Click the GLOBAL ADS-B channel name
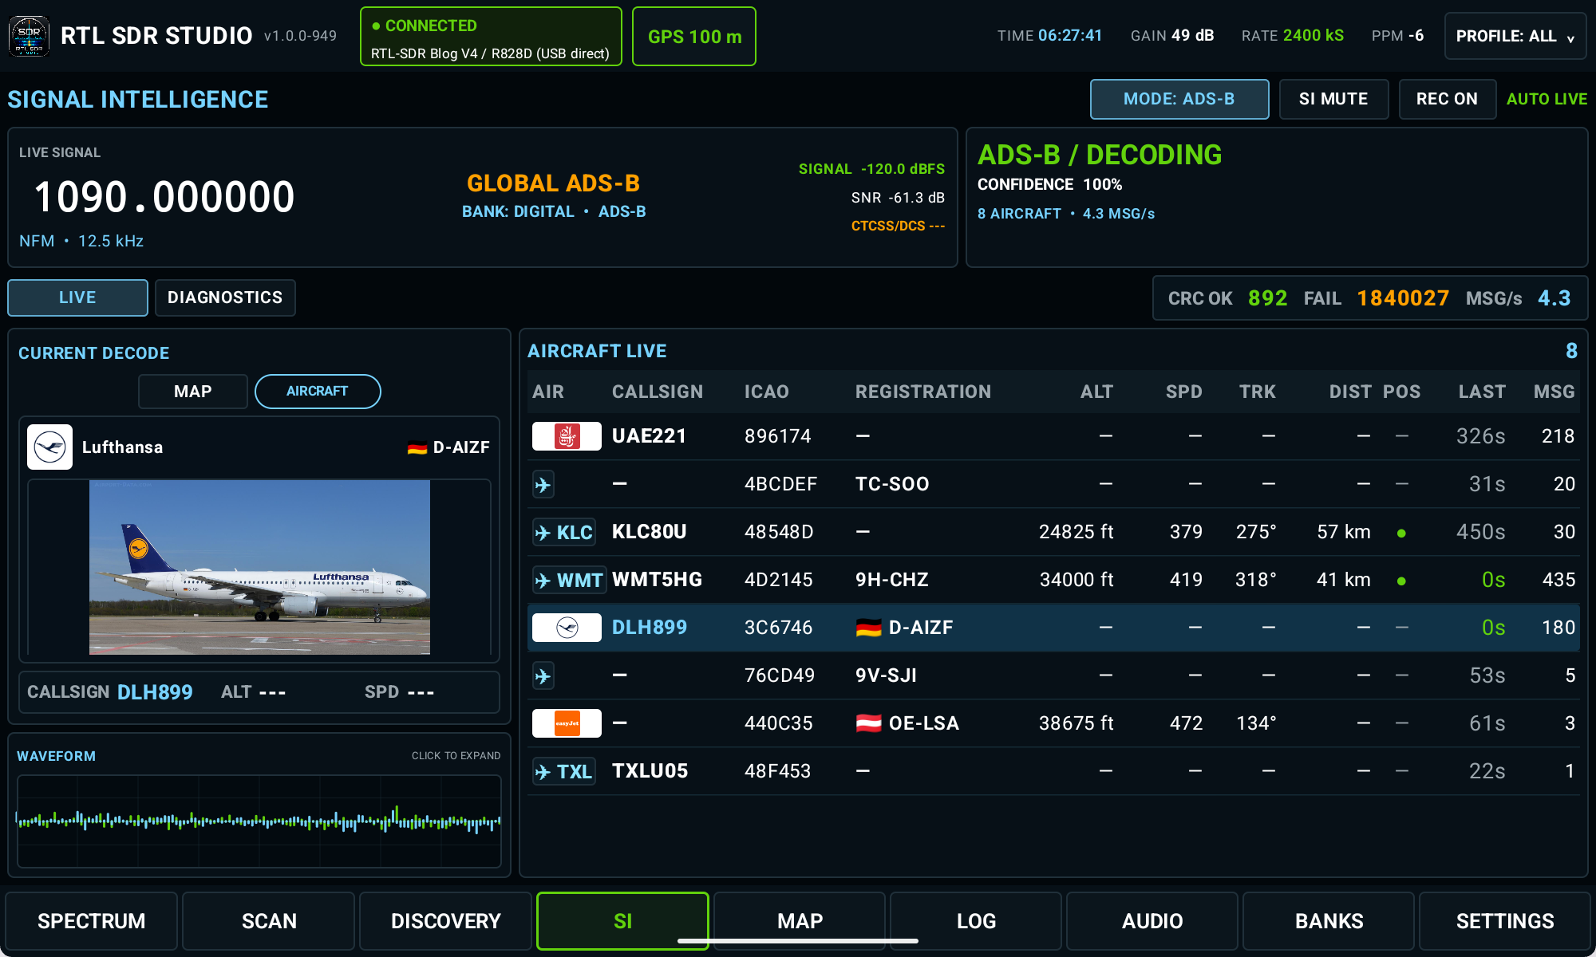Screen dimensions: 1596x957 click(x=553, y=183)
